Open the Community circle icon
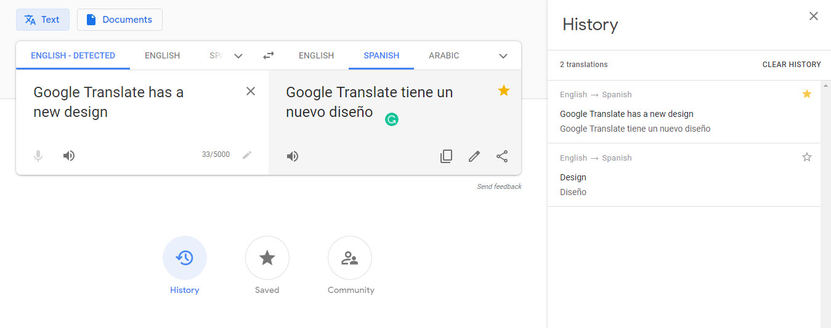The image size is (831, 328). (350, 258)
